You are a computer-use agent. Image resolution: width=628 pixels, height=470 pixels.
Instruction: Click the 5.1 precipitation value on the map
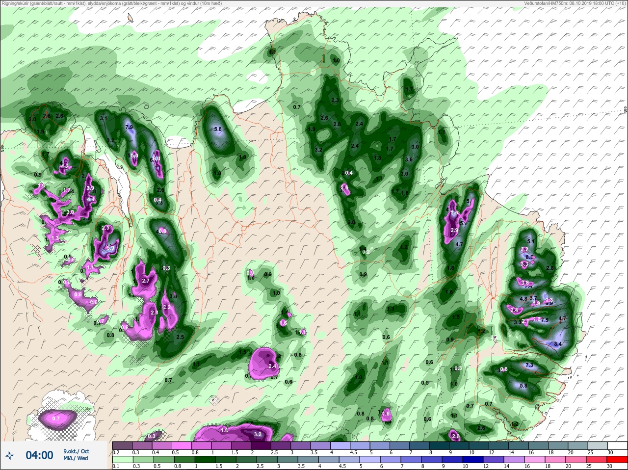(x=530, y=241)
